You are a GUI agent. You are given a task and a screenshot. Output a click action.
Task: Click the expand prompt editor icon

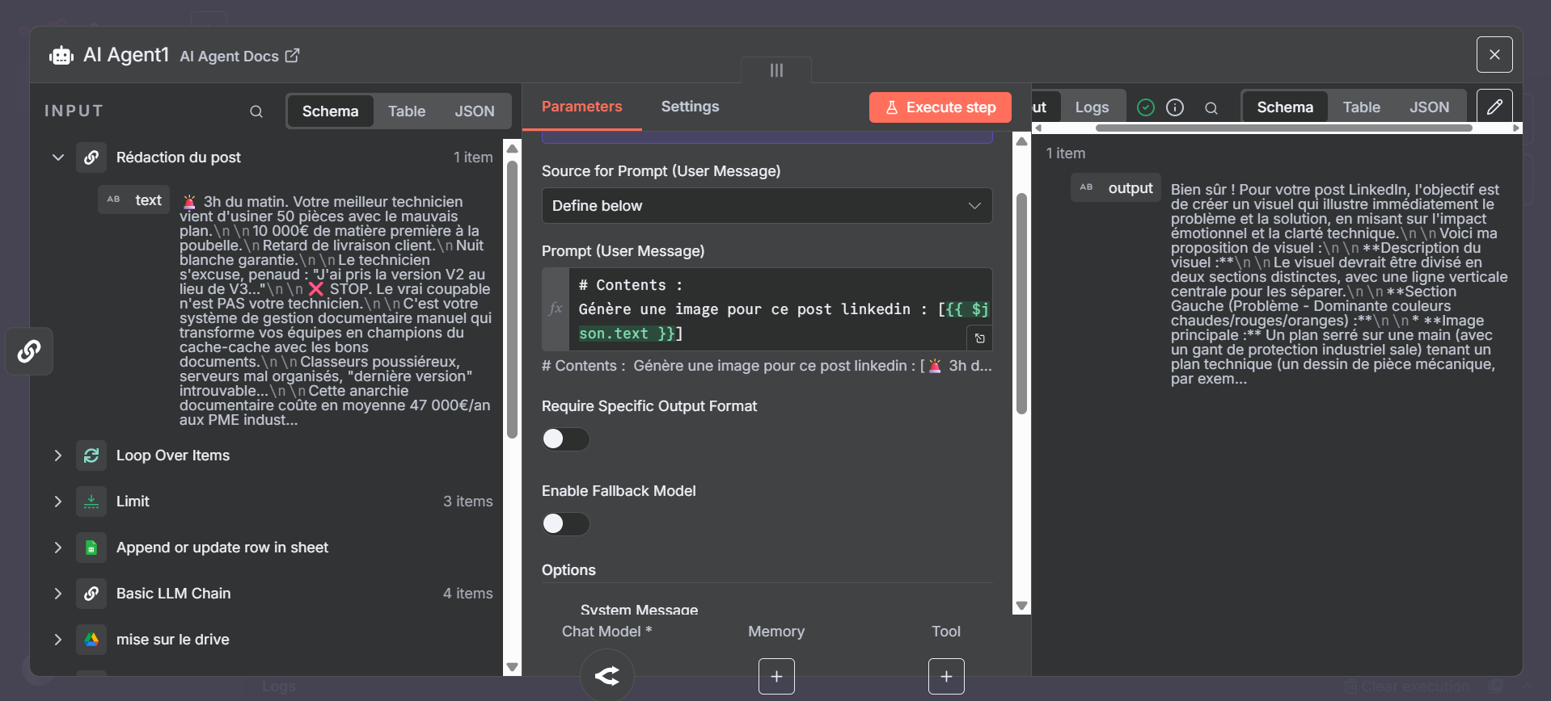coord(979,338)
